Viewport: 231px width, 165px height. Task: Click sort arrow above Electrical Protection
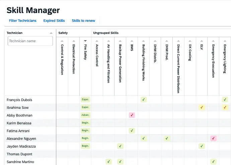point(74,41)
